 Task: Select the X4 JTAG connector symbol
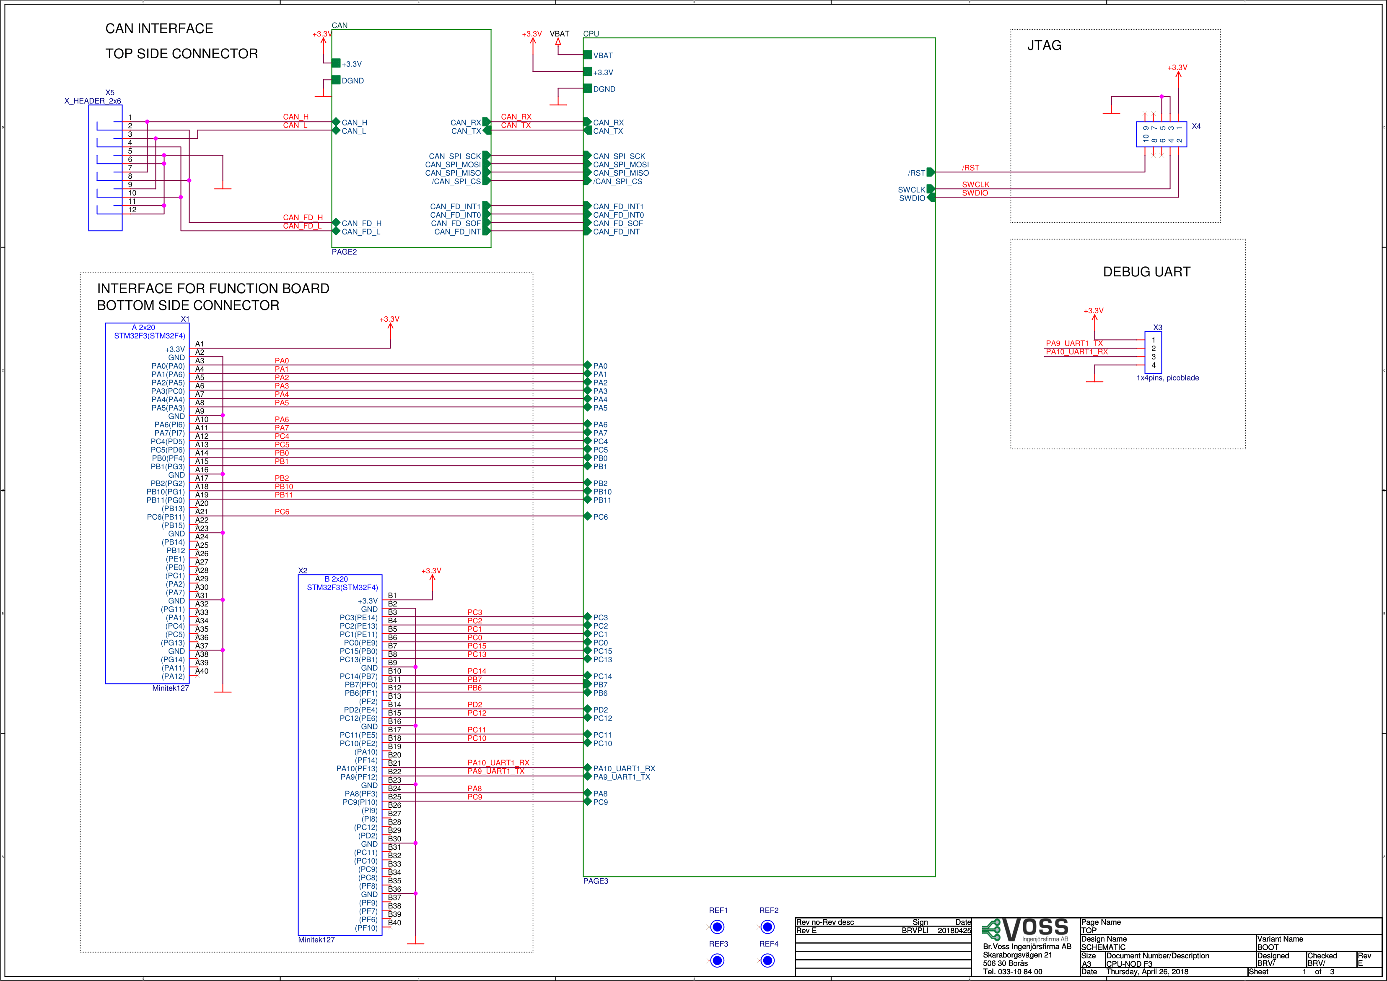pyautogui.click(x=1161, y=134)
